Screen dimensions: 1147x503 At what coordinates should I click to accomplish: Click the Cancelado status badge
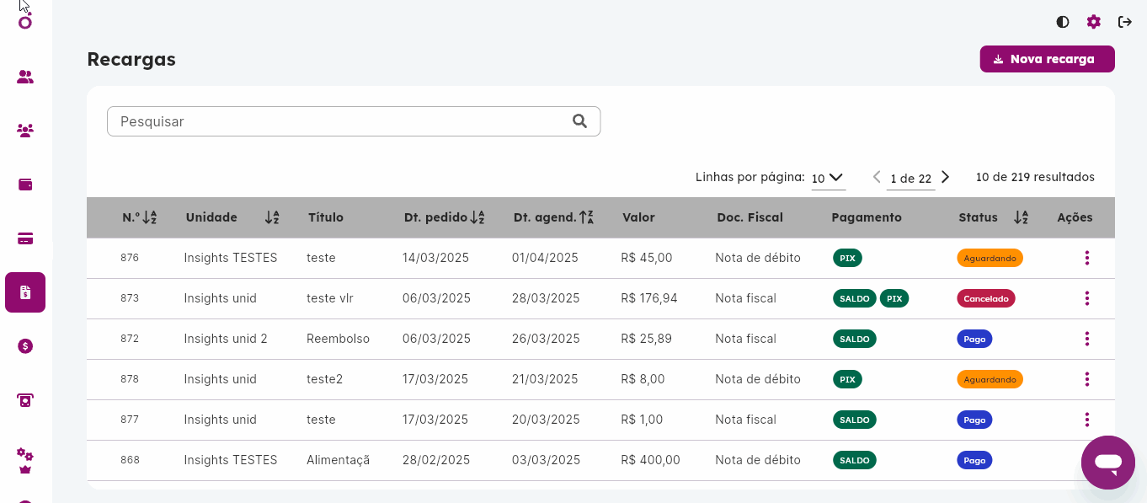point(985,298)
